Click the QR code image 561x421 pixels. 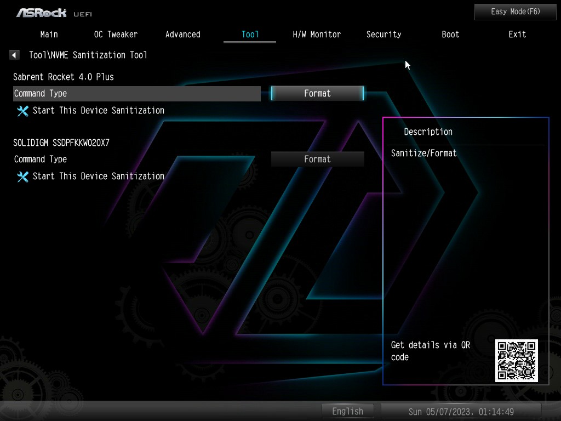(x=516, y=360)
